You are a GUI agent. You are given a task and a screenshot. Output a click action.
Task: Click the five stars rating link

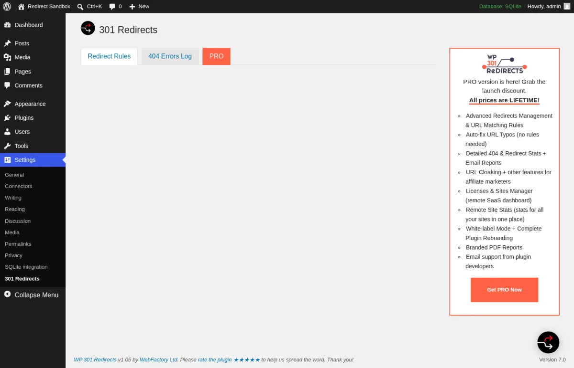[x=247, y=359]
